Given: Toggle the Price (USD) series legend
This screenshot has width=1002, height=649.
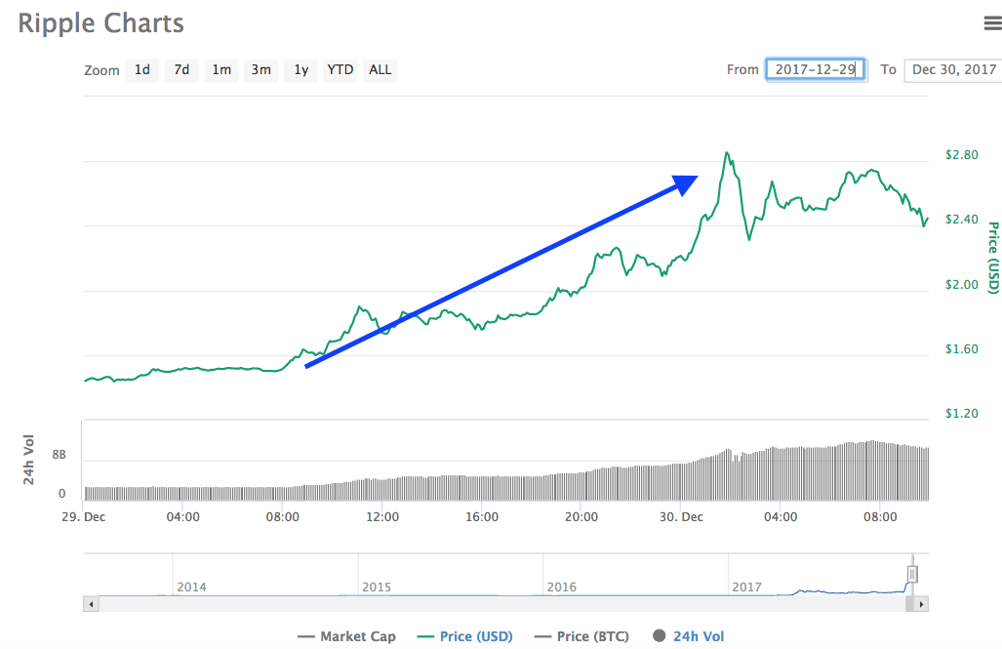Looking at the screenshot, I should (x=464, y=636).
